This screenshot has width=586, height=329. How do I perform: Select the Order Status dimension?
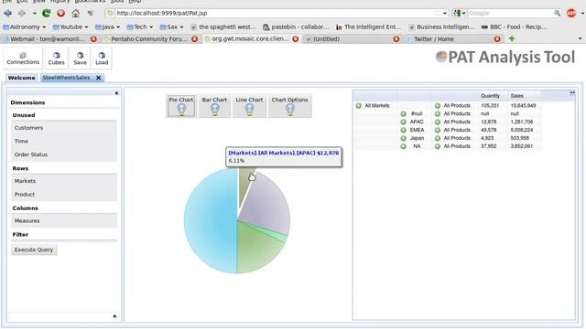coord(64,154)
